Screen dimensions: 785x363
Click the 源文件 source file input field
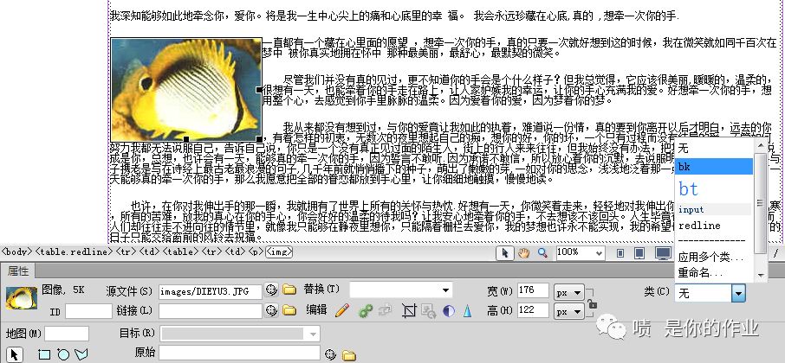(x=211, y=292)
